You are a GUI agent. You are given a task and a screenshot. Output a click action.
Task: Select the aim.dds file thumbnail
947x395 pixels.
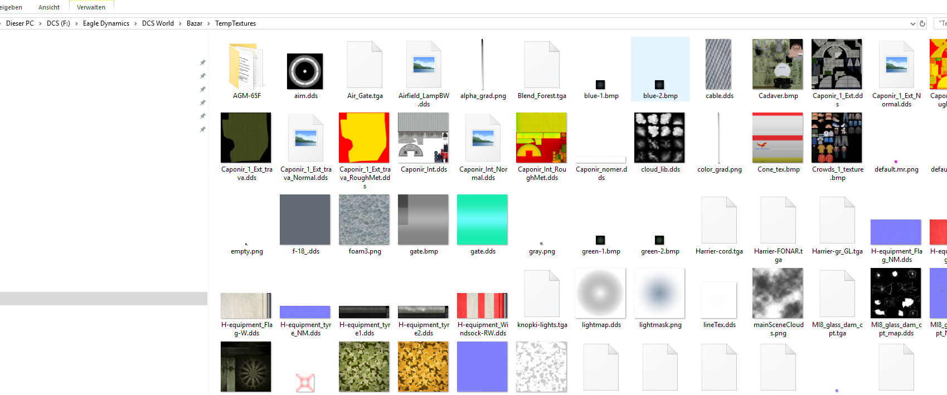(305, 71)
